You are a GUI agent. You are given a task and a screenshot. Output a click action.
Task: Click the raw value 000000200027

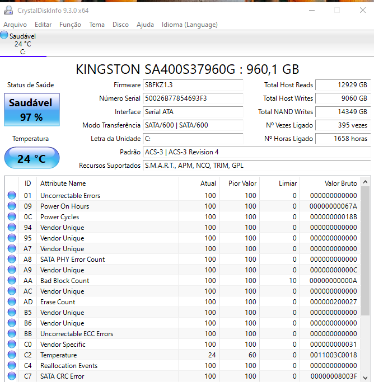[x=334, y=302]
